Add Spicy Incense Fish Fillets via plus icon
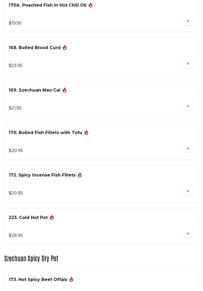The image size is (203, 291). click(188, 191)
